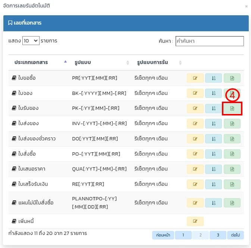Click the blue running-number icon for ใบส่งของชั่วคราว
Screen dimensions: 251x248
click(213, 139)
